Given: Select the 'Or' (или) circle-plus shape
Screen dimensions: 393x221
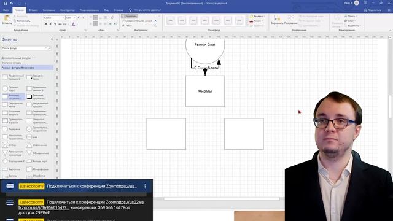Looking at the screenshot, I should coord(32,137).
